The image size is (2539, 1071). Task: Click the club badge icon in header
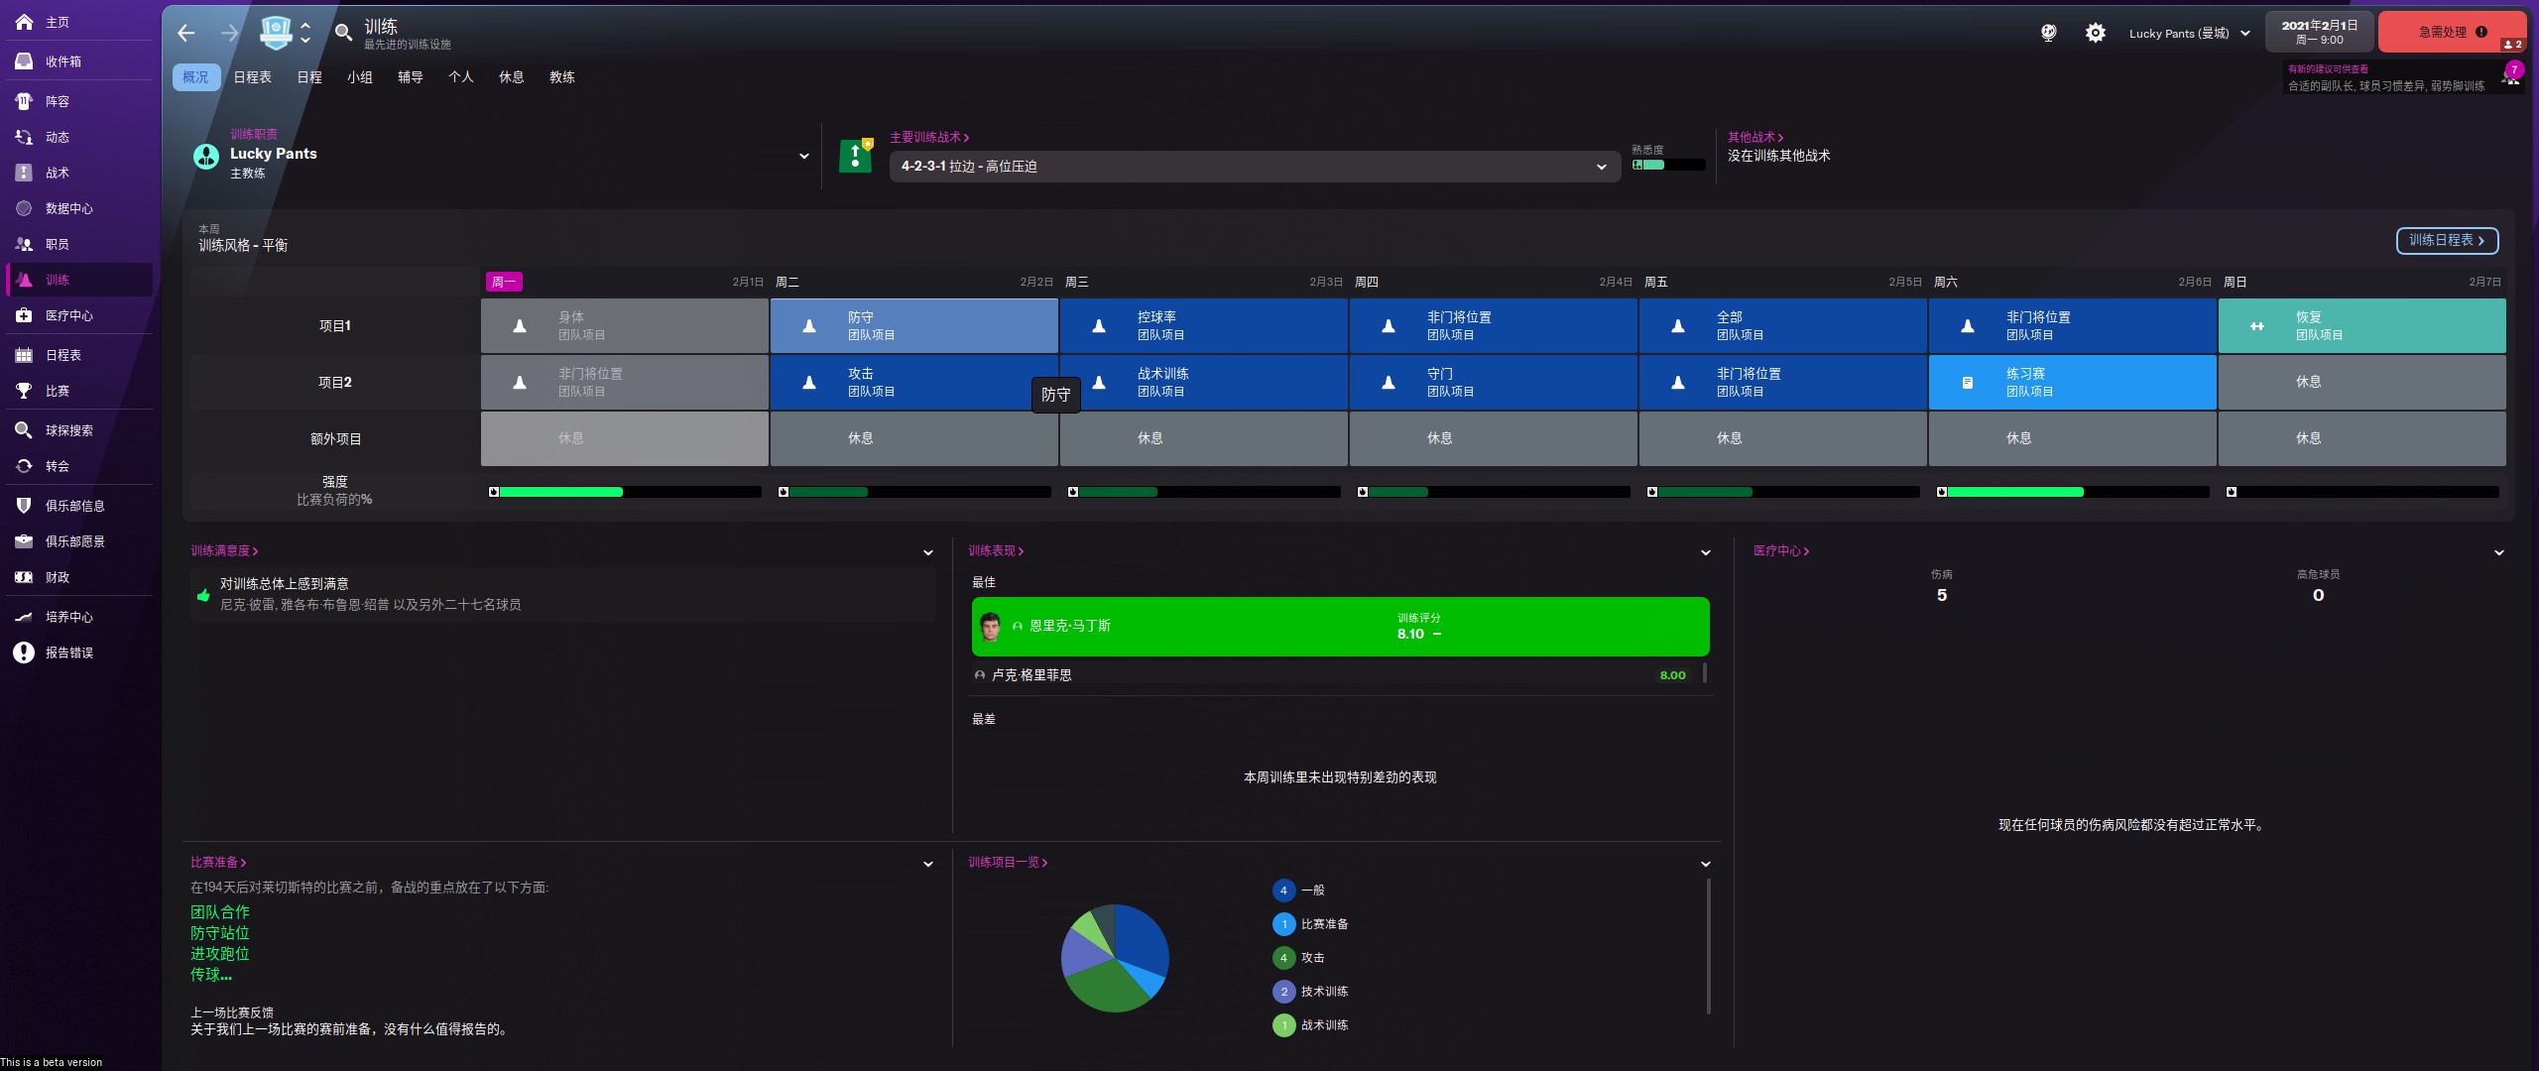point(275,33)
